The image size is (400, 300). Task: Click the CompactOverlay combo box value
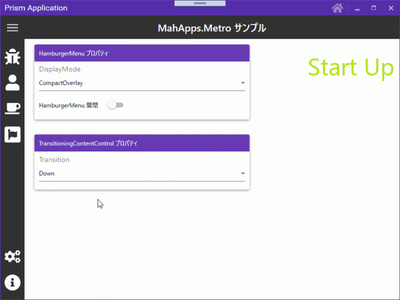click(x=142, y=83)
